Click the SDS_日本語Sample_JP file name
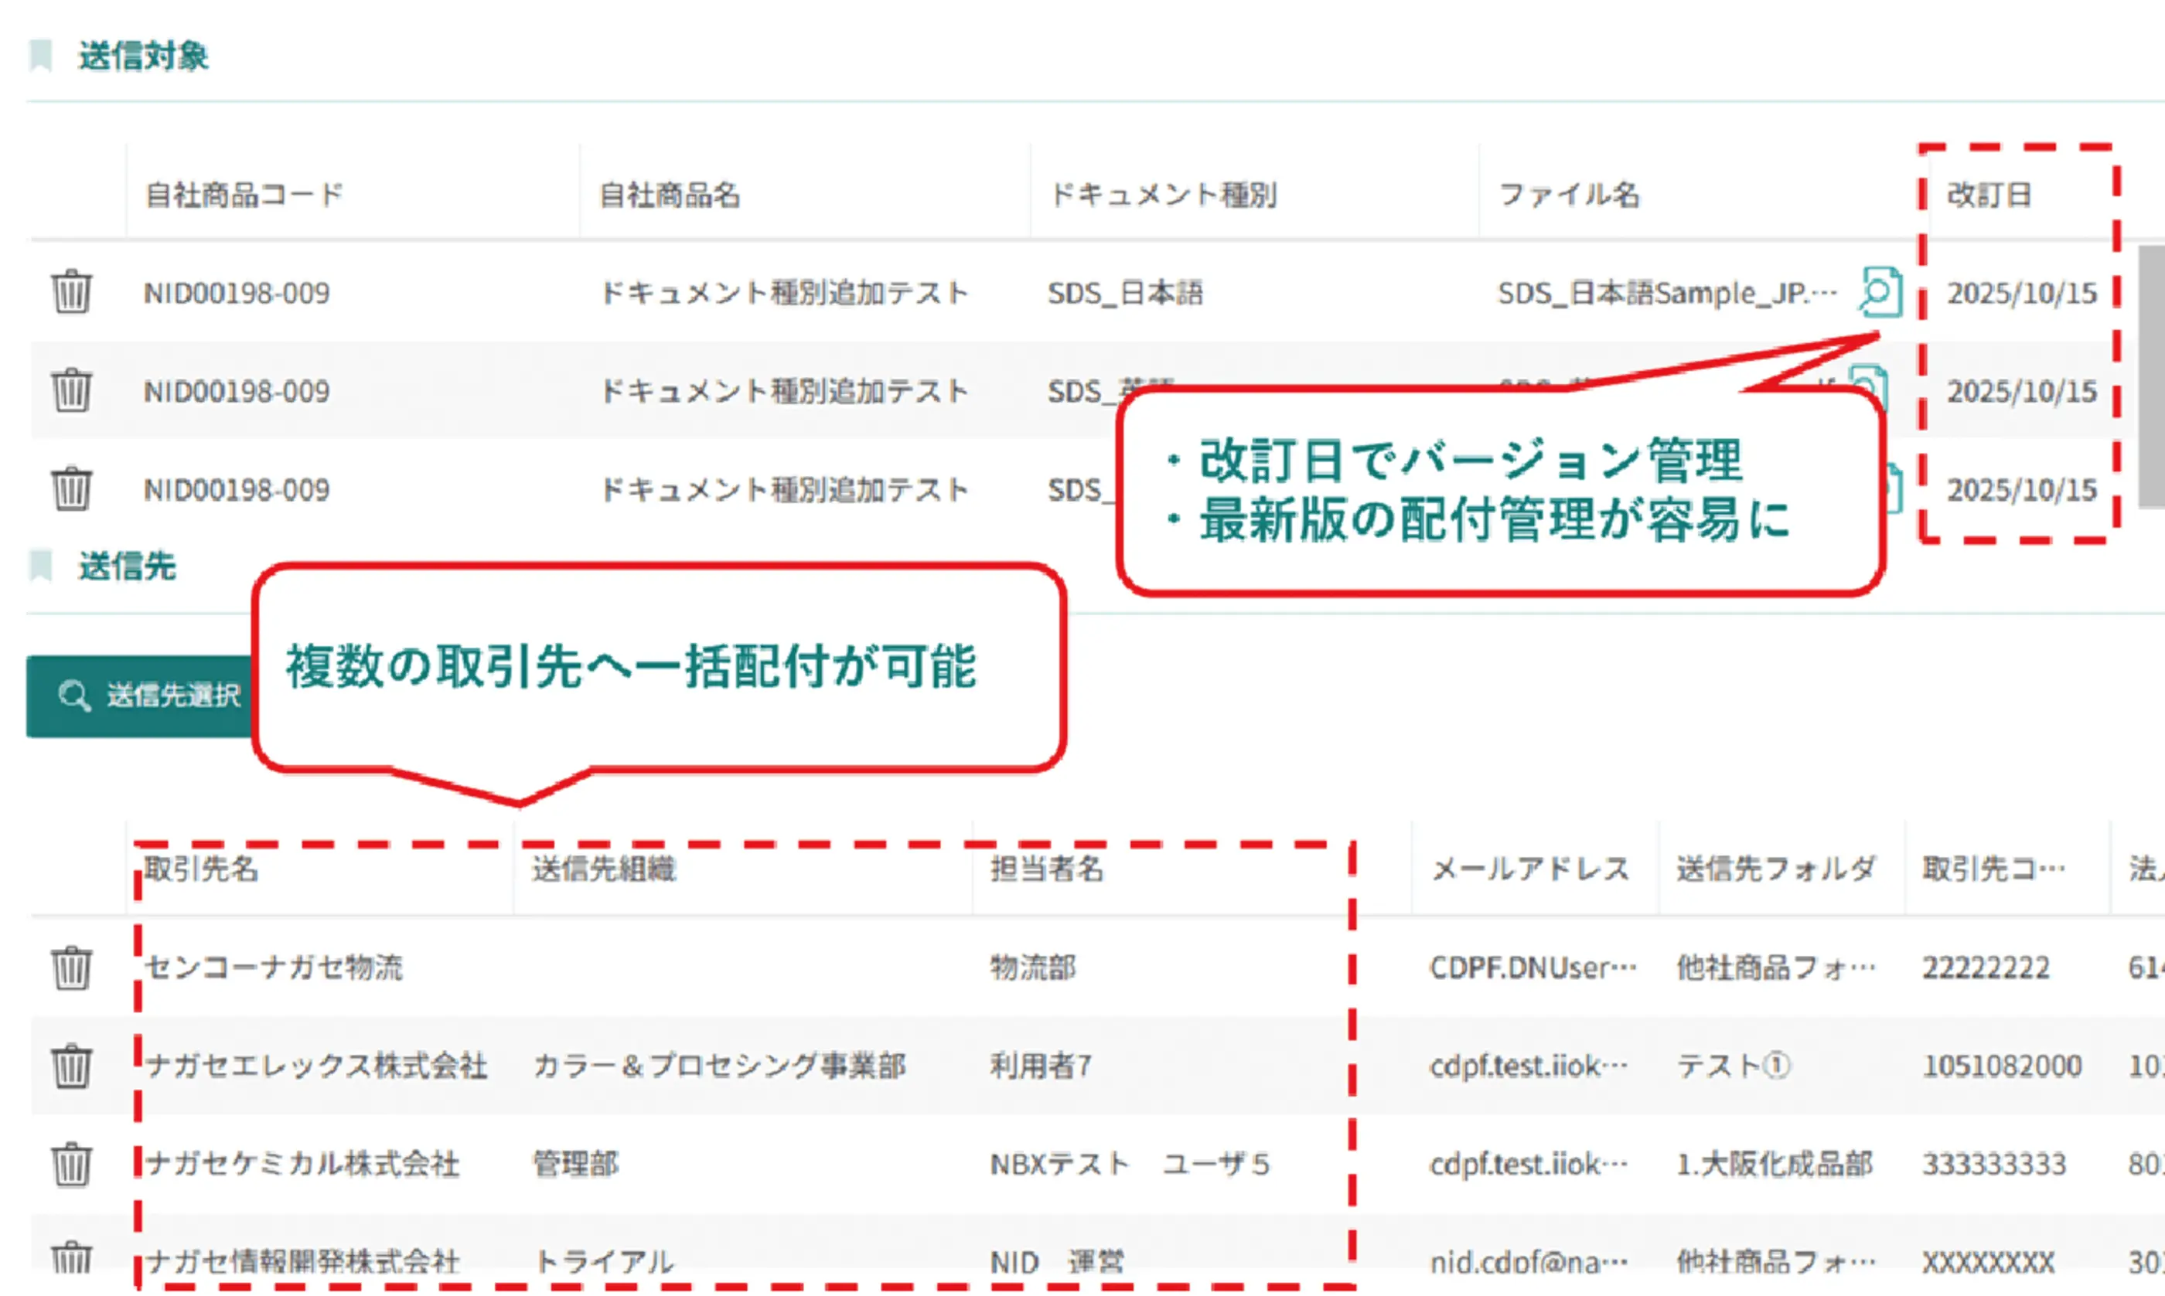Screen dimensions: 2165x1296 click(x=1666, y=294)
